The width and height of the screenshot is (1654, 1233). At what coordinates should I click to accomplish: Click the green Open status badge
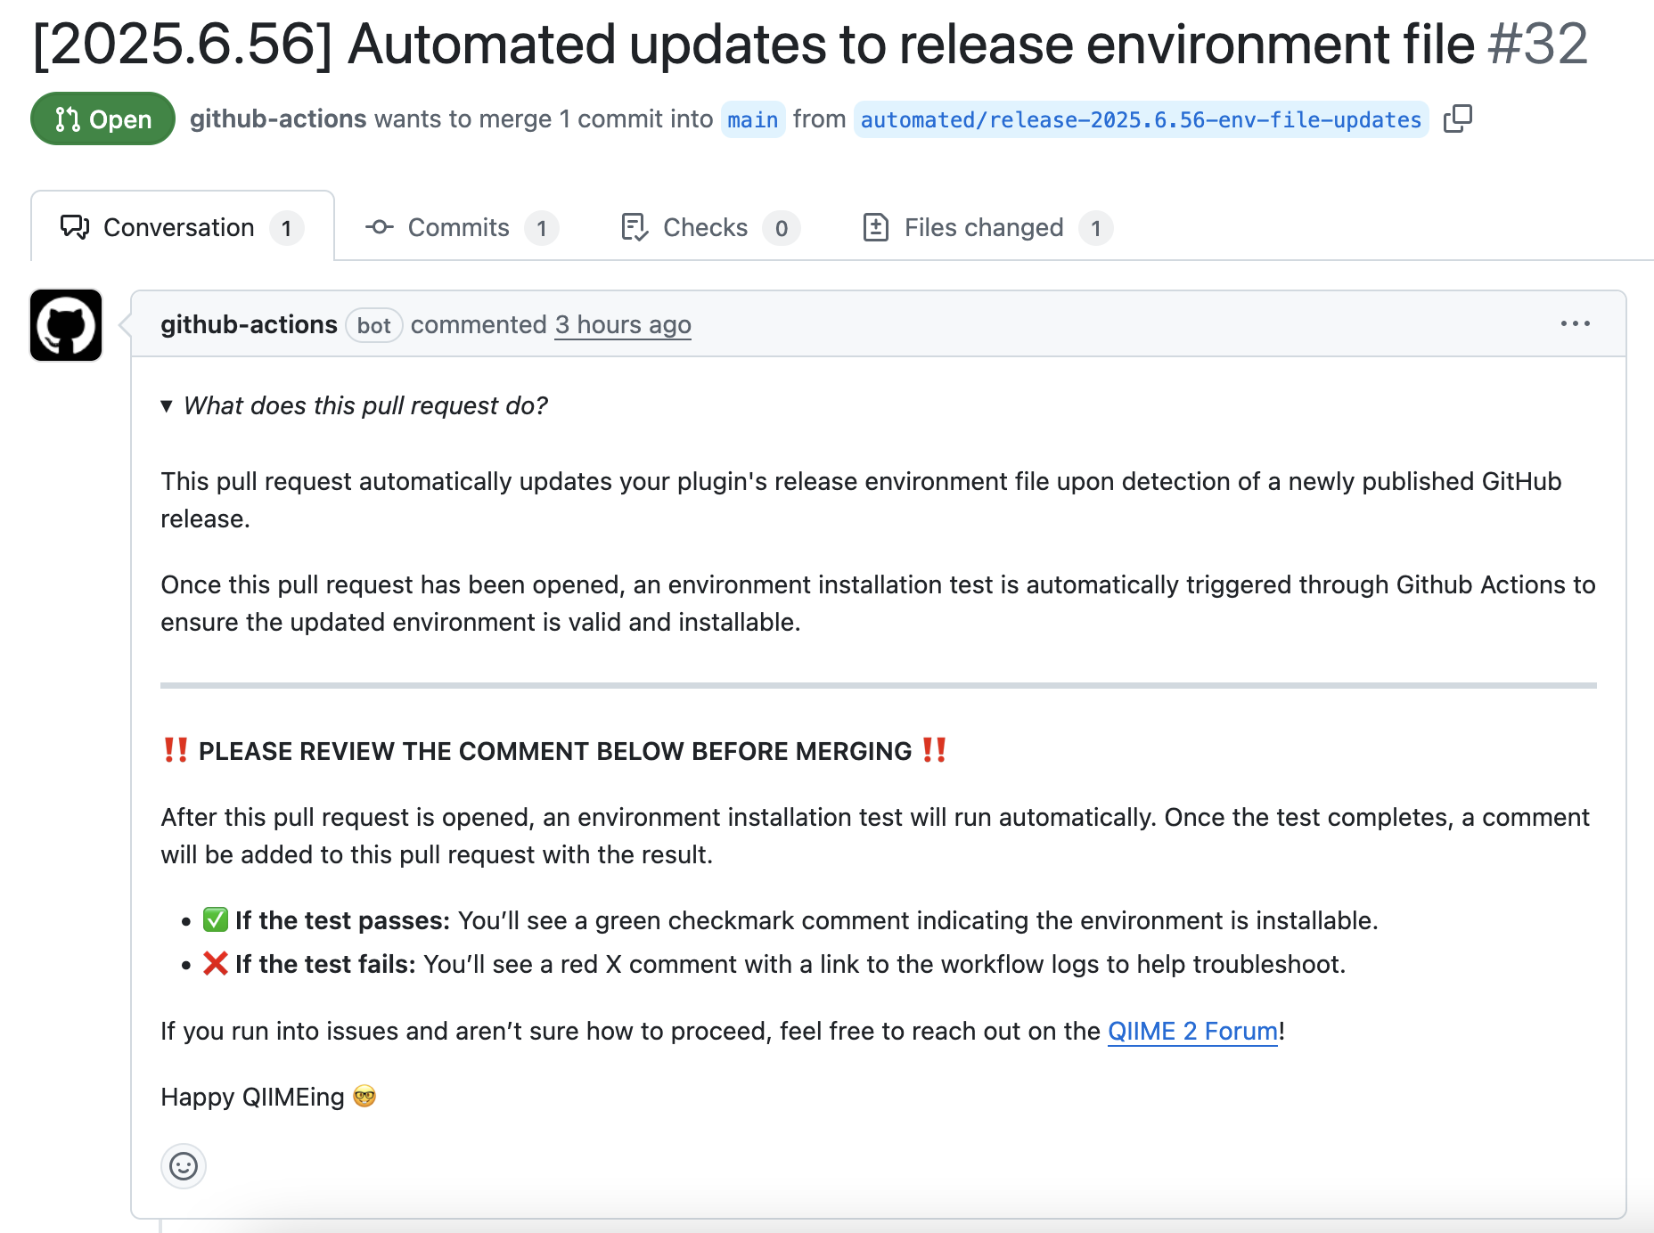coord(102,118)
